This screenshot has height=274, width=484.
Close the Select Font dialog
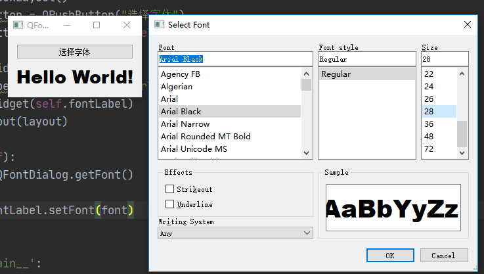[x=468, y=25]
